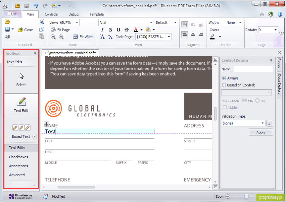Click the strikethrough formatting icon
This screenshot has width=286, height=202.
127,30
